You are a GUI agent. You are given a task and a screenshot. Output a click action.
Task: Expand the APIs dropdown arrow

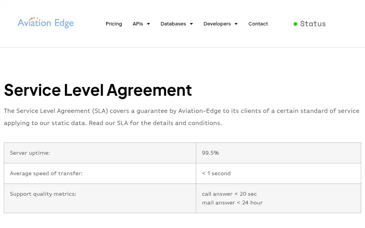(148, 24)
